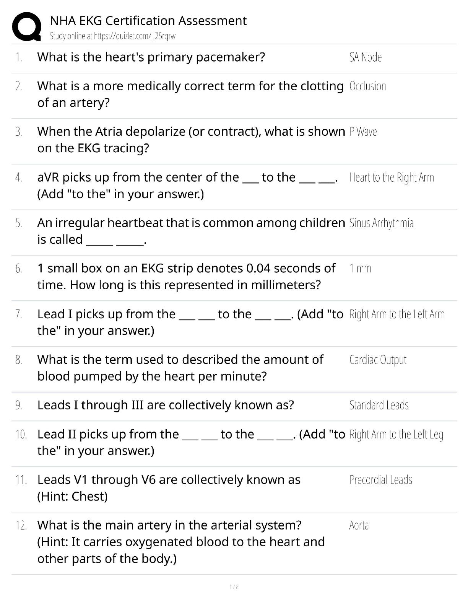The image size is (468, 606).
Task: Click the Occlusion answer text
Action: pos(367,86)
